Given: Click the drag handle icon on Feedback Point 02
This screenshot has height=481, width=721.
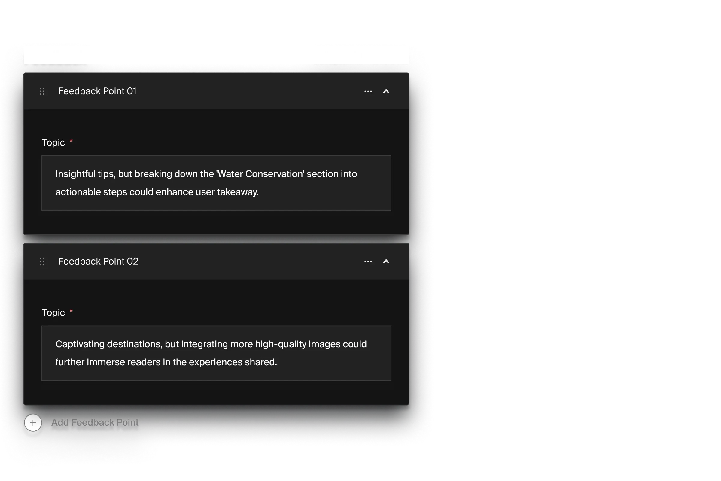Looking at the screenshot, I should tap(42, 262).
